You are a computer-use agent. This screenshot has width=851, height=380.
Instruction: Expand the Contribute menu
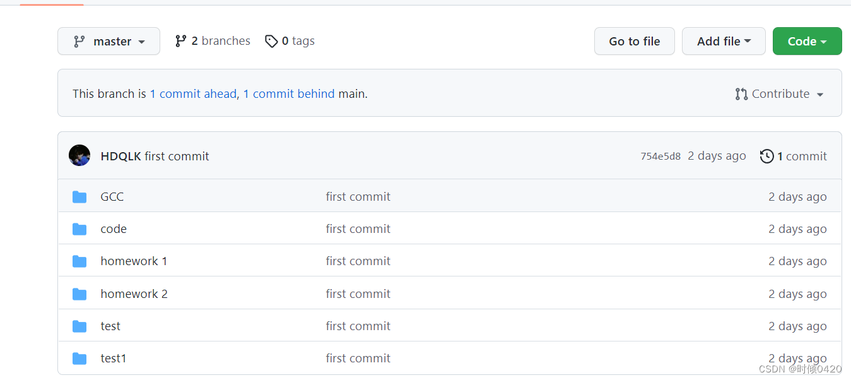click(780, 94)
